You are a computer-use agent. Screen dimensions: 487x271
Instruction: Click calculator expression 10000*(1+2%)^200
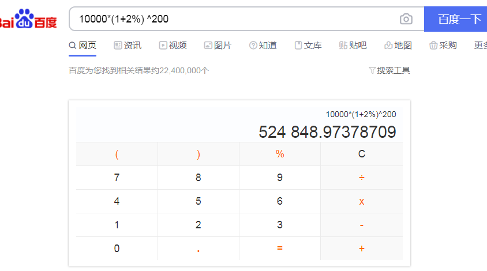pyautogui.click(x=361, y=114)
